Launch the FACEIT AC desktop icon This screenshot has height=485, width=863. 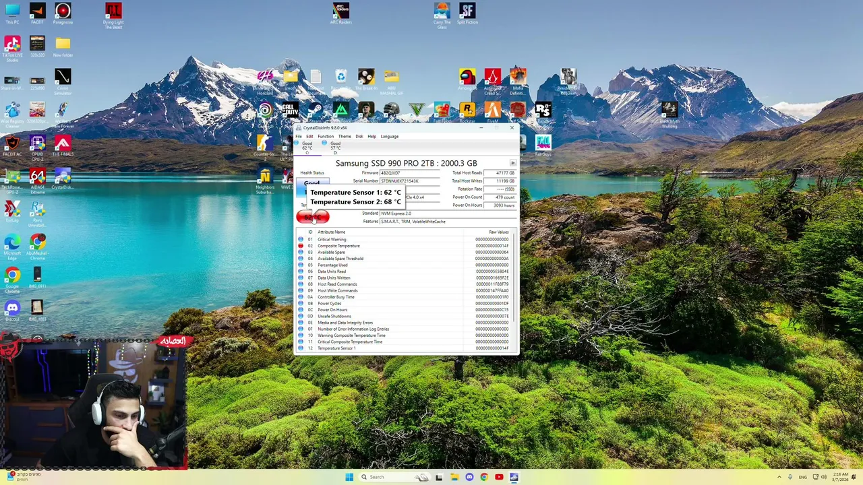[12, 145]
